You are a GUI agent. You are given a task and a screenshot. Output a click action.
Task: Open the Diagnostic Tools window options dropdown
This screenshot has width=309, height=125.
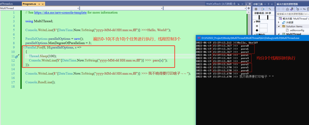tap(265, 4)
